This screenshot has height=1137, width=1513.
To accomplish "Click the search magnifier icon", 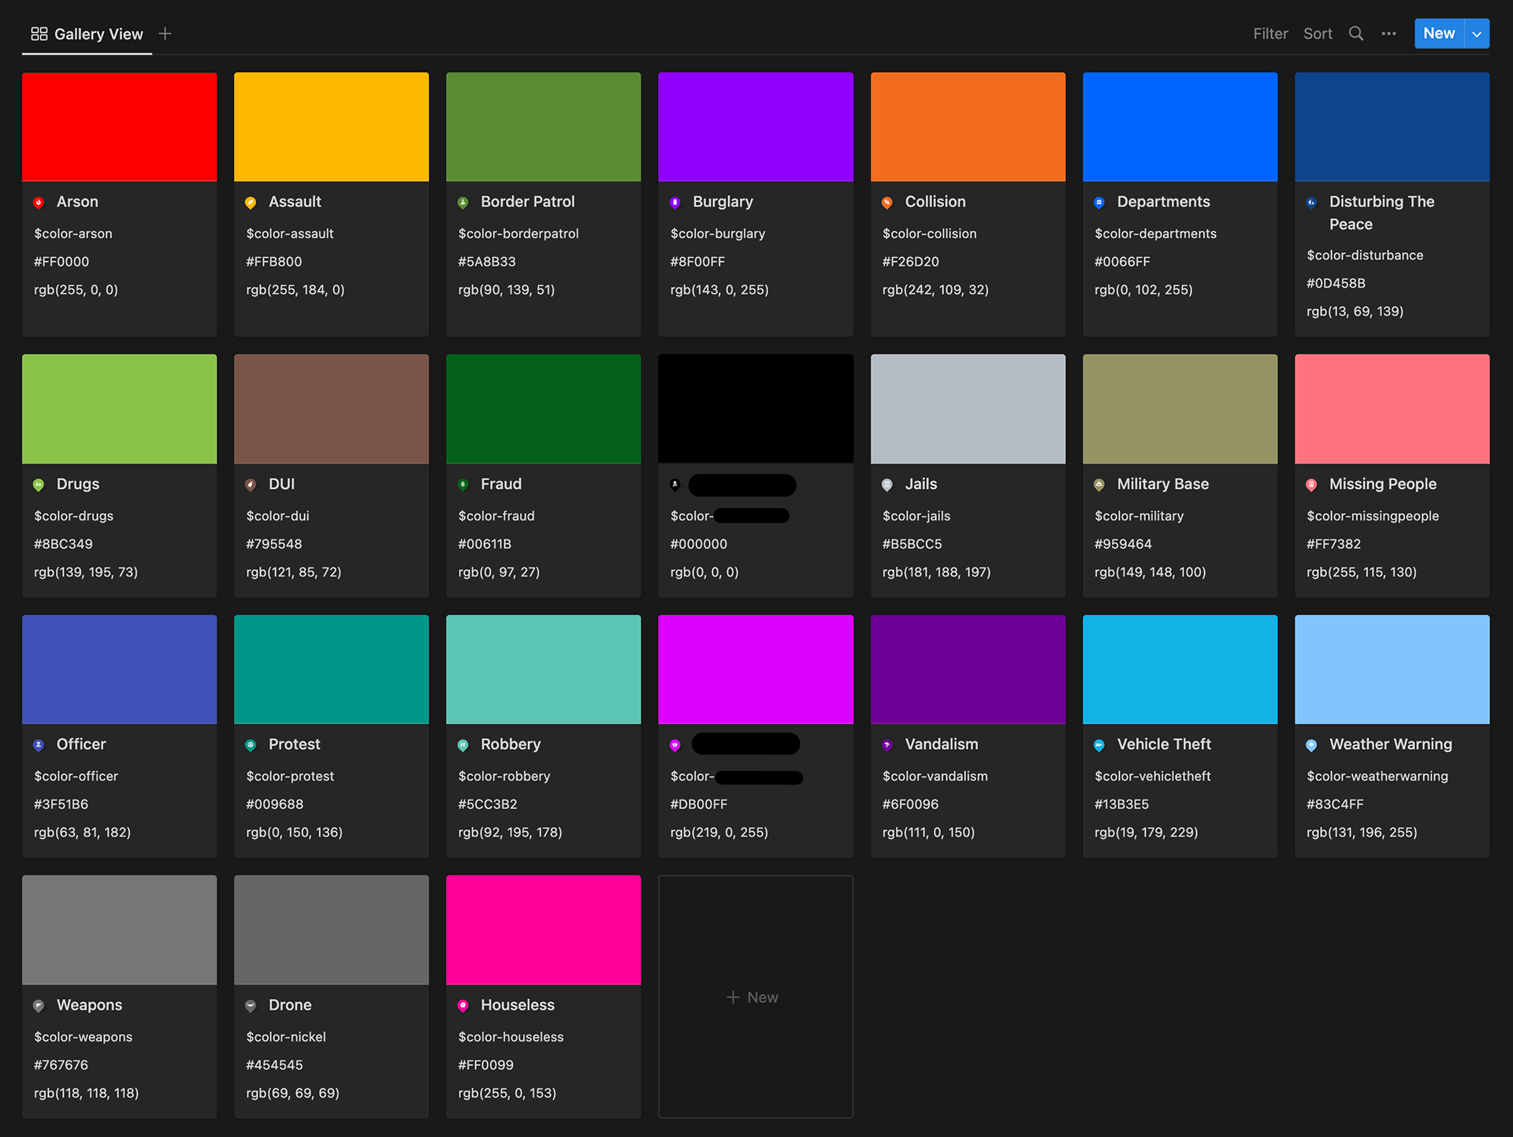I will [1355, 34].
